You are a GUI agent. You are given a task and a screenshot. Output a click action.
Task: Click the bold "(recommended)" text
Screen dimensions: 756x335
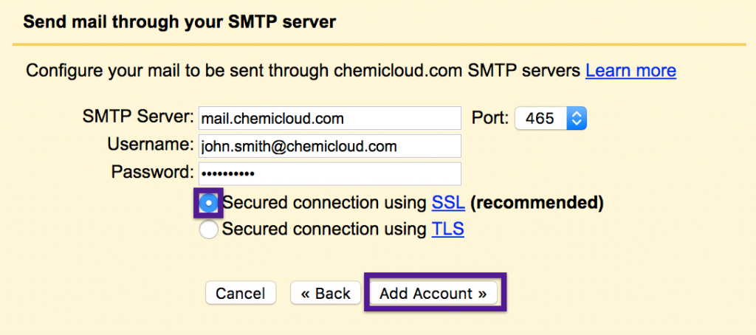click(537, 202)
